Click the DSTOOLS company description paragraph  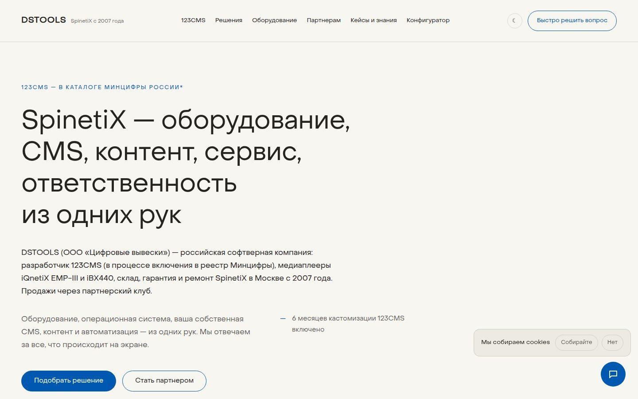[177, 272]
